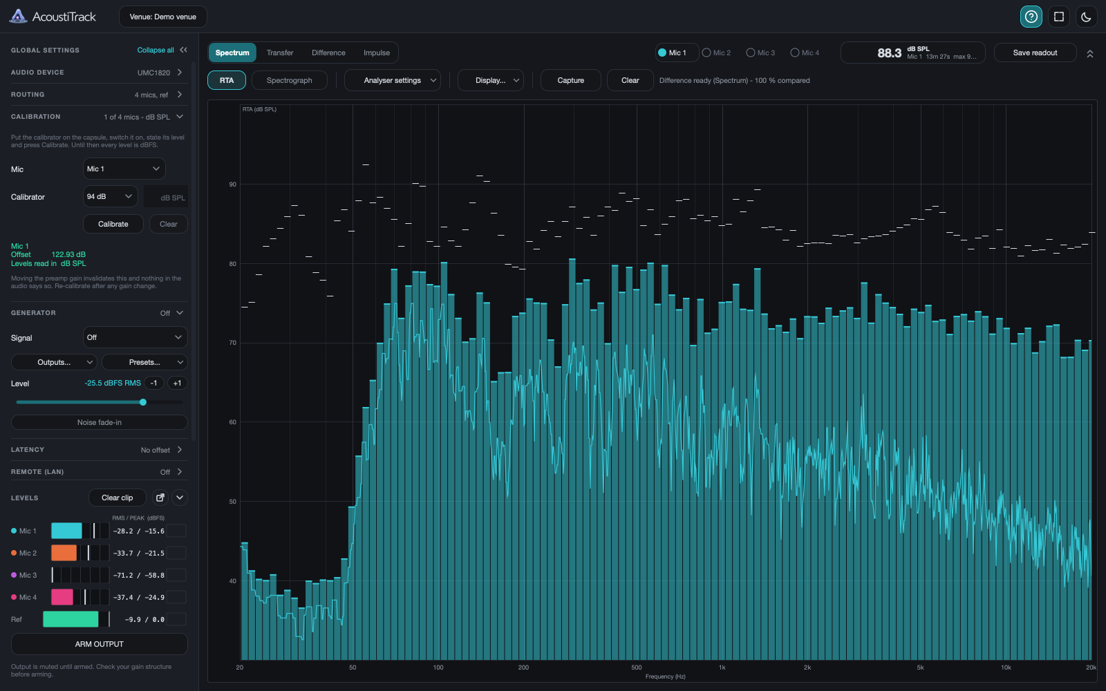The image size is (1106, 691).
Task: Collapse the top toolbar with double-arrow icon
Action: [1090, 53]
